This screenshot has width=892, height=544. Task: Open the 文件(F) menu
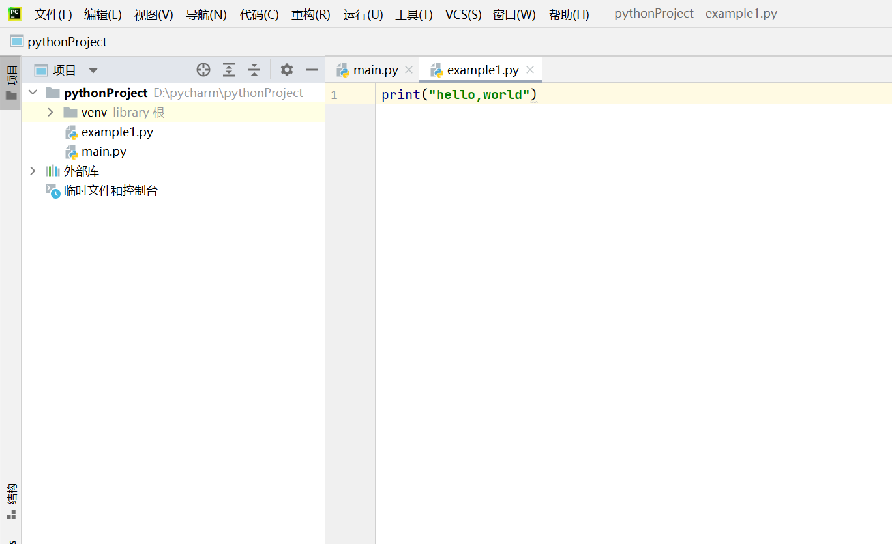pos(53,14)
